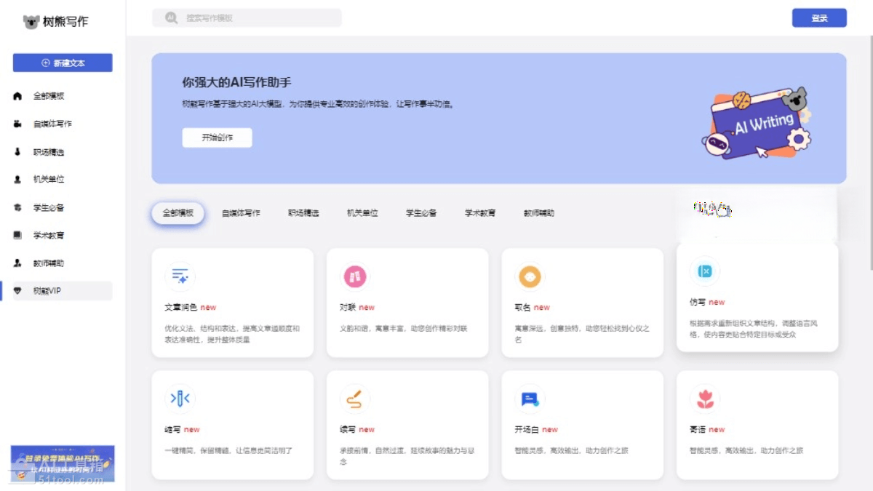Screen dimensions: 873x491
Task: Open the 缩写 abbreviation template icon
Action: [180, 399]
